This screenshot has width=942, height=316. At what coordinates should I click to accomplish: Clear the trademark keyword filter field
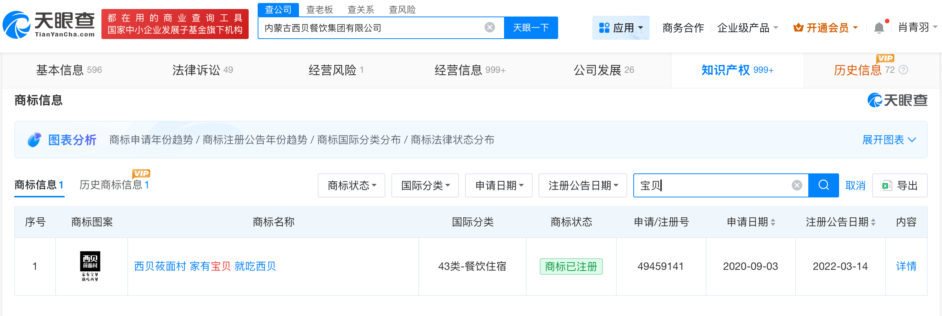tap(797, 185)
